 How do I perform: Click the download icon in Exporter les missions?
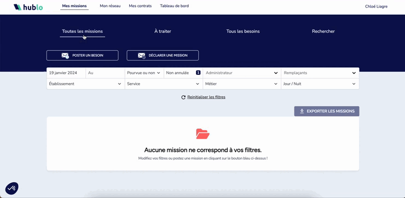pos(302,111)
